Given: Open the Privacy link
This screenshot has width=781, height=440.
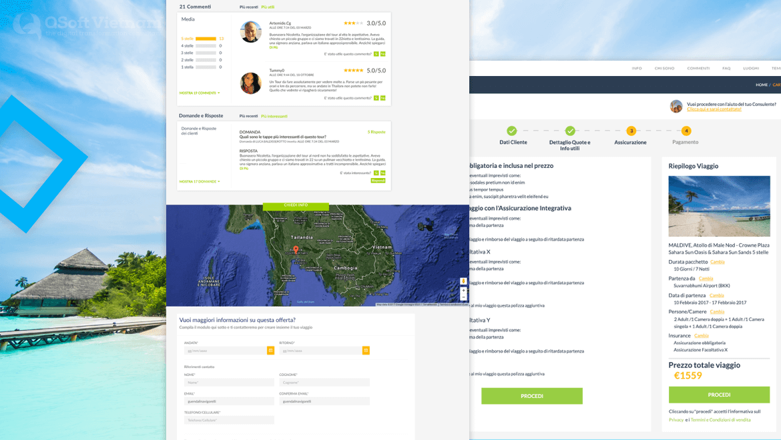Looking at the screenshot, I should (676, 420).
